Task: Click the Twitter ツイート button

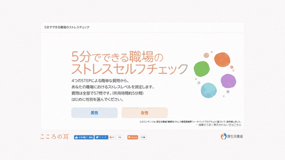Action: [101, 137]
